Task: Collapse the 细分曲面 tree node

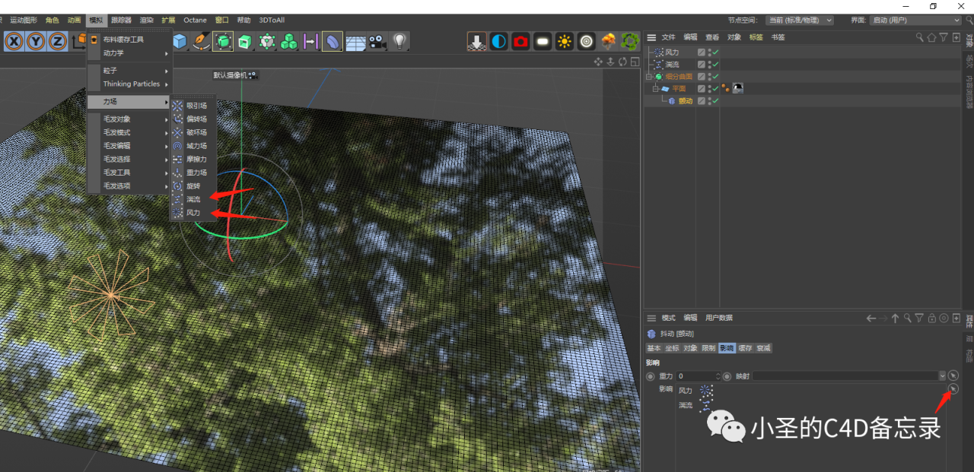Action: tap(649, 77)
